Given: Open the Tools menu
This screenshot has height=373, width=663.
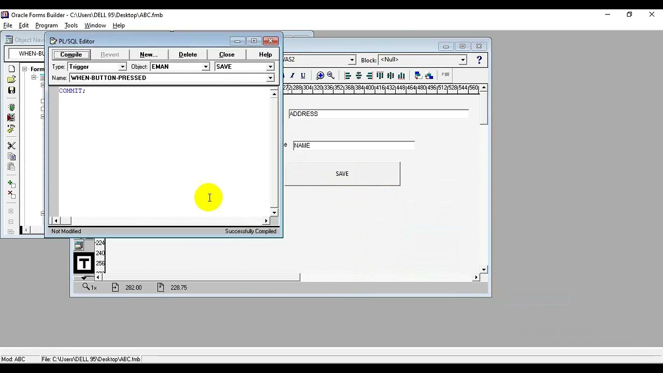Looking at the screenshot, I should (71, 25).
